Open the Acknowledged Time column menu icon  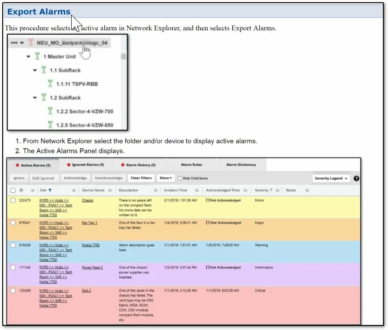point(246,190)
